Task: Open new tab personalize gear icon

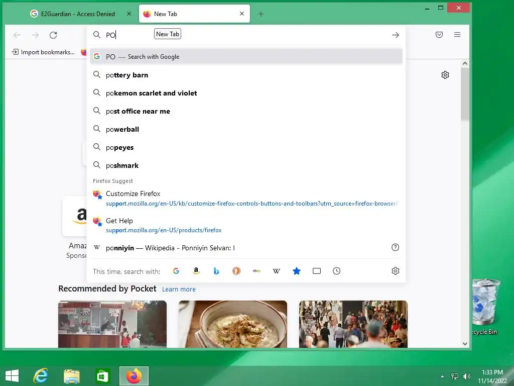Action: tap(445, 75)
